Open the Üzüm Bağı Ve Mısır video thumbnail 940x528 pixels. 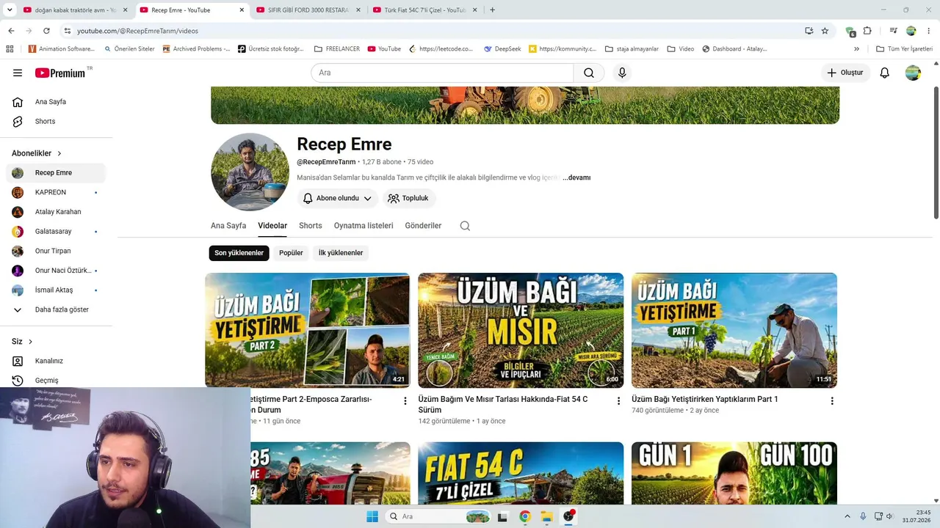click(x=521, y=330)
